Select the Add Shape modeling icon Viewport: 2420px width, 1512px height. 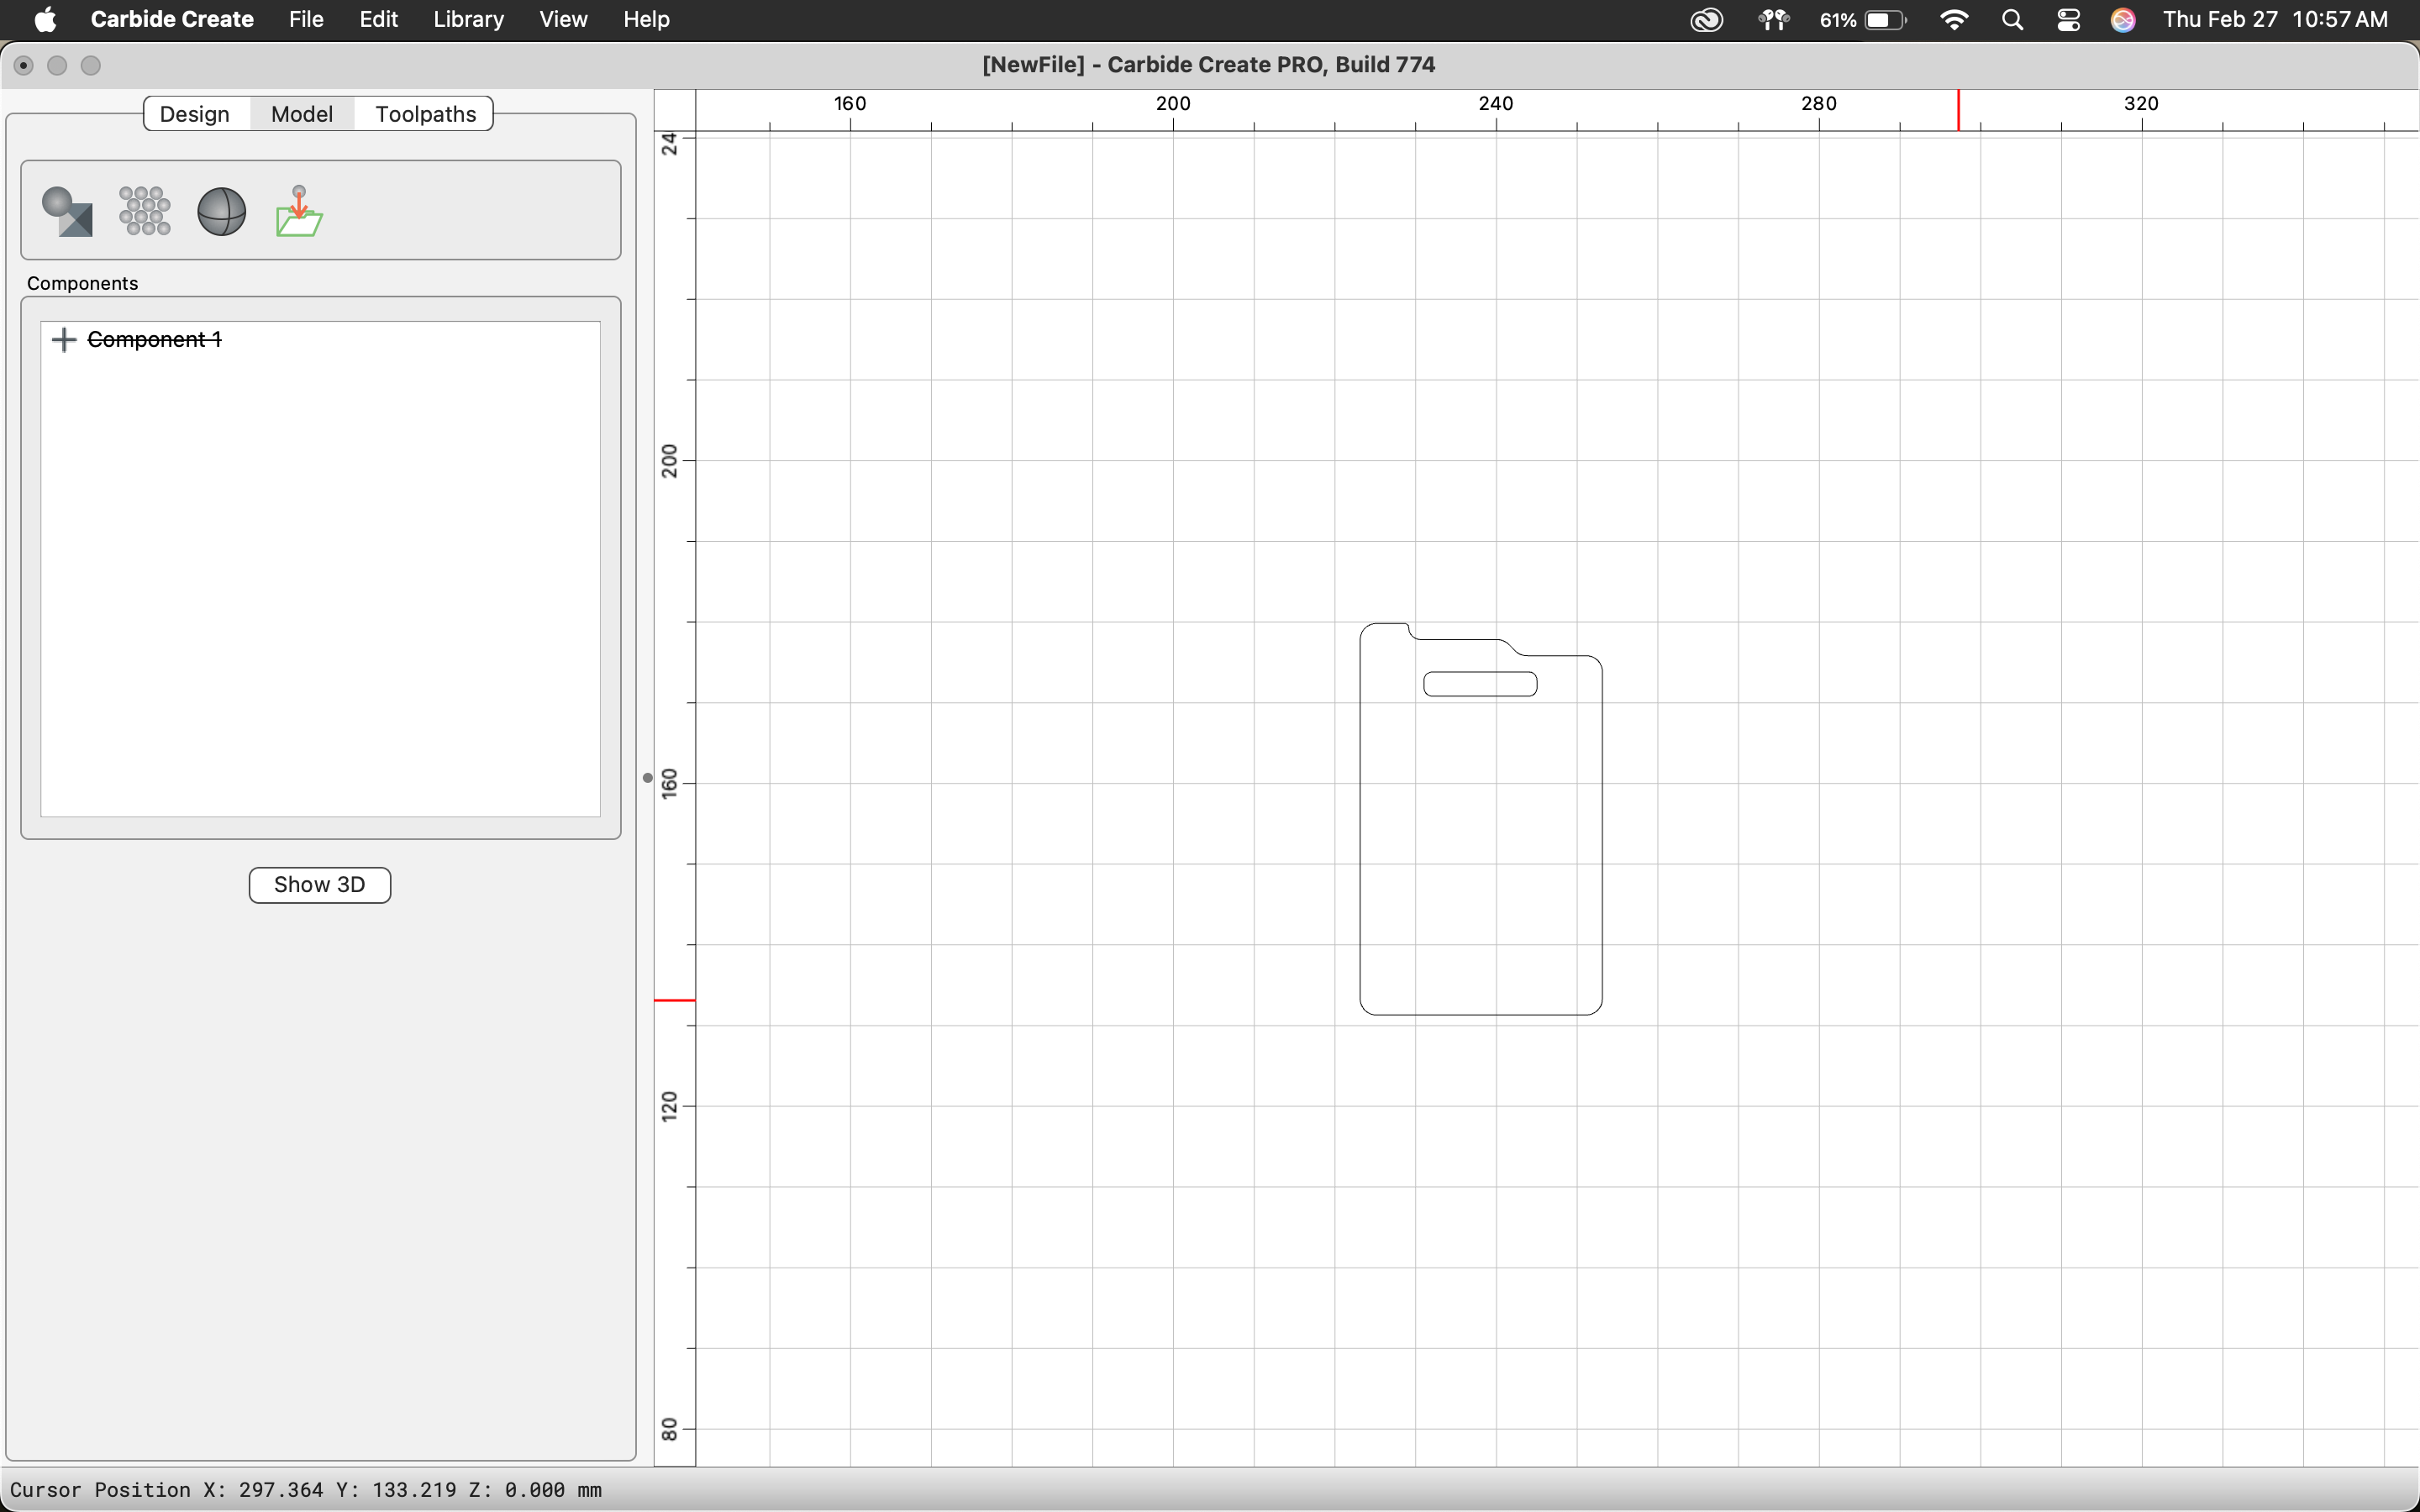pos(67,211)
